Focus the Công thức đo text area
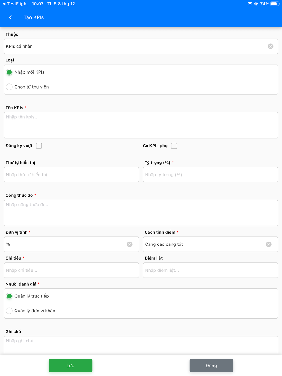 pyautogui.click(x=141, y=213)
